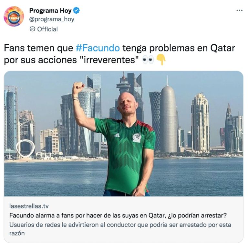Open the three-dot more options menu

coord(240,10)
